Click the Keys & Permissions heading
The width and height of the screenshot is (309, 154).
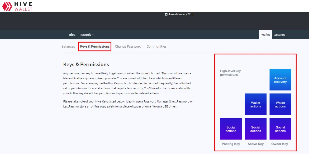click(x=86, y=65)
